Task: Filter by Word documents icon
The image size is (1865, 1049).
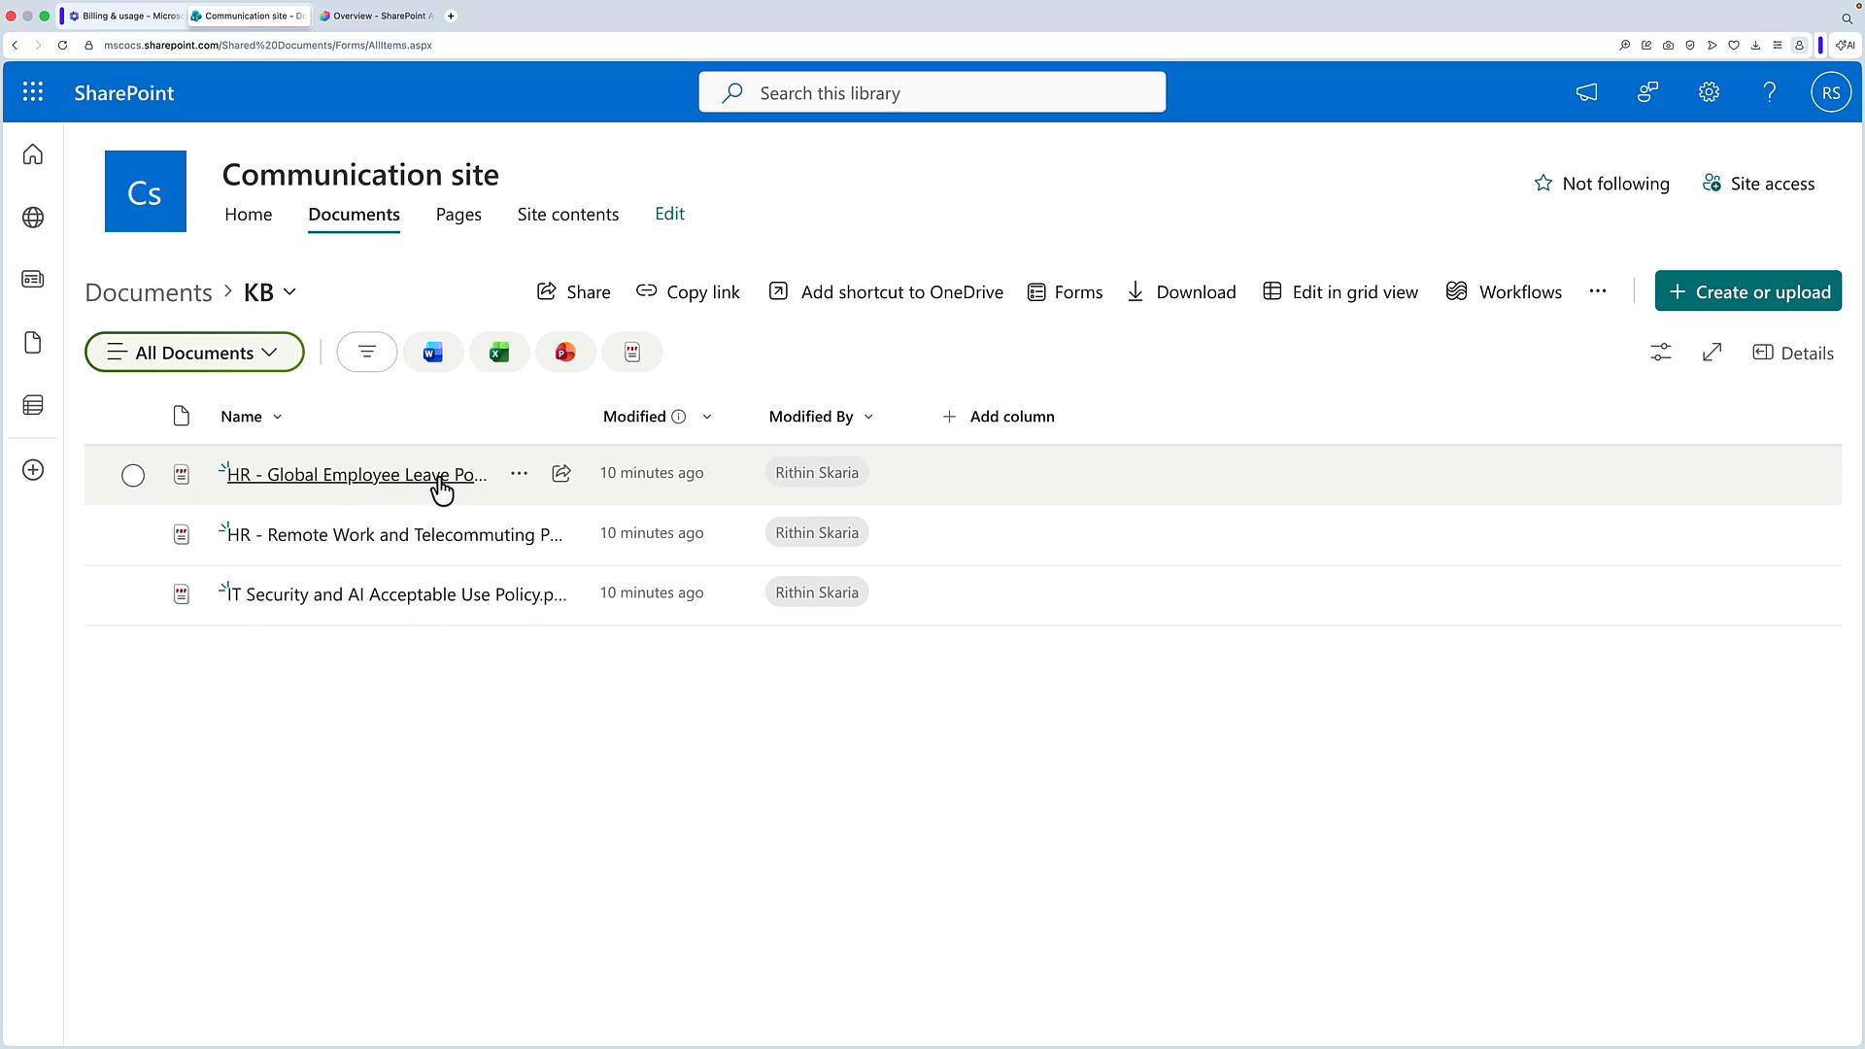Action: click(x=433, y=353)
